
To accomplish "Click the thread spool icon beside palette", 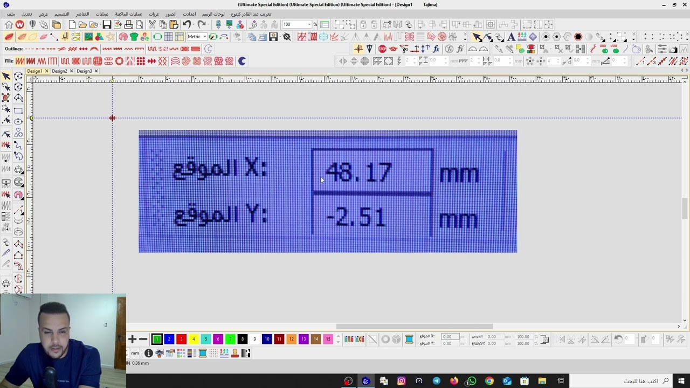I will (409, 339).
